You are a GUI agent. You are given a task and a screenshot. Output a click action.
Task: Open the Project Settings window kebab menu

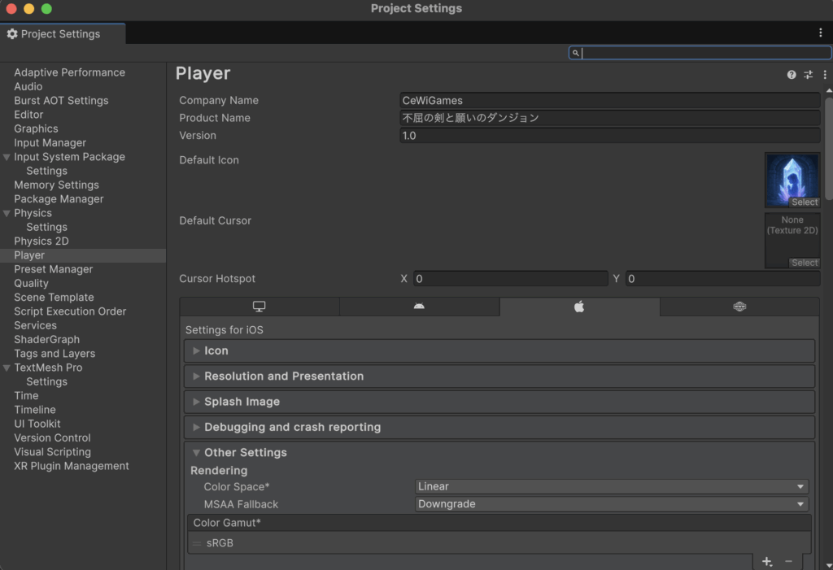tap(820, 33)
